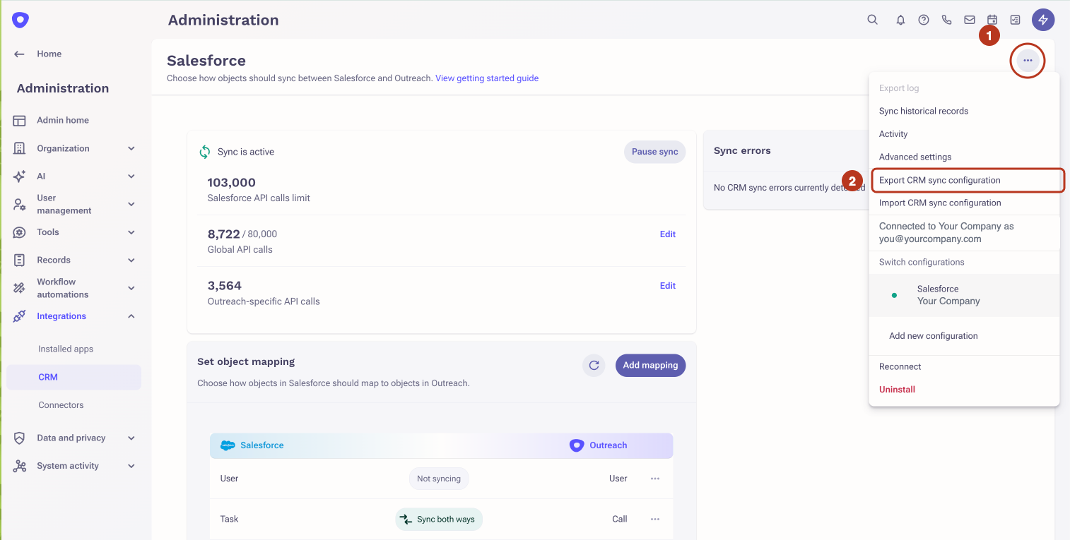Click the Not syncing status pill
1070x540 pixels.
tap(439, 479)
